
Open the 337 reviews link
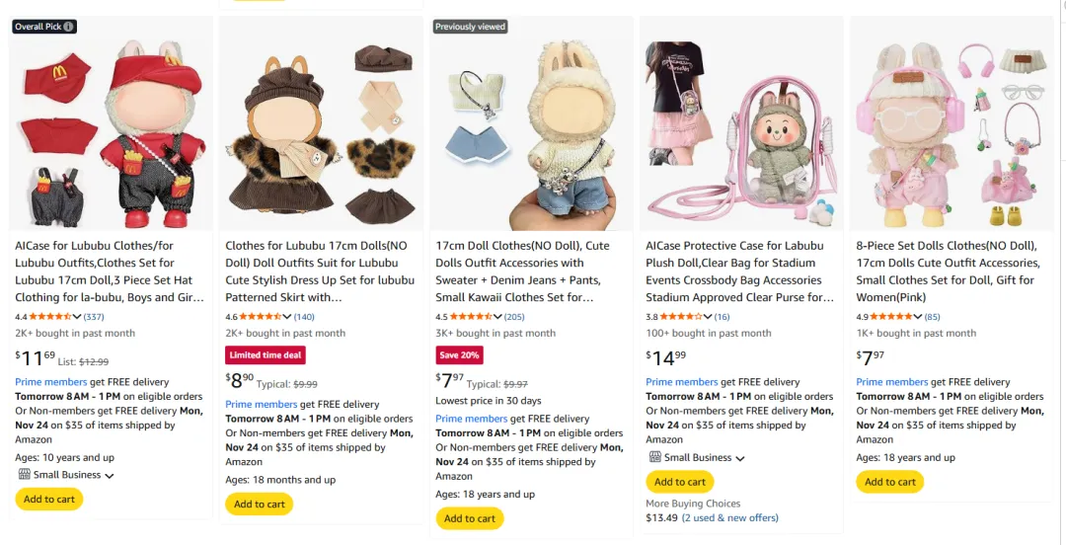(94, 317)
